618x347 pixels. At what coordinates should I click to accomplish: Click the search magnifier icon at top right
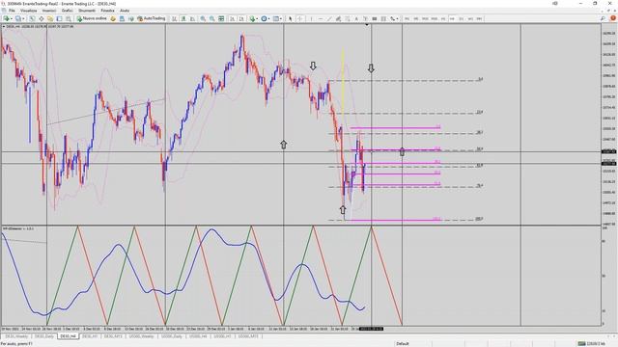coord(603,18)
